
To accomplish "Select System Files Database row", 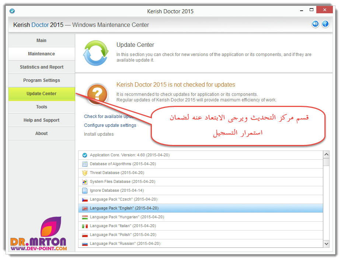I will (201, 182).
